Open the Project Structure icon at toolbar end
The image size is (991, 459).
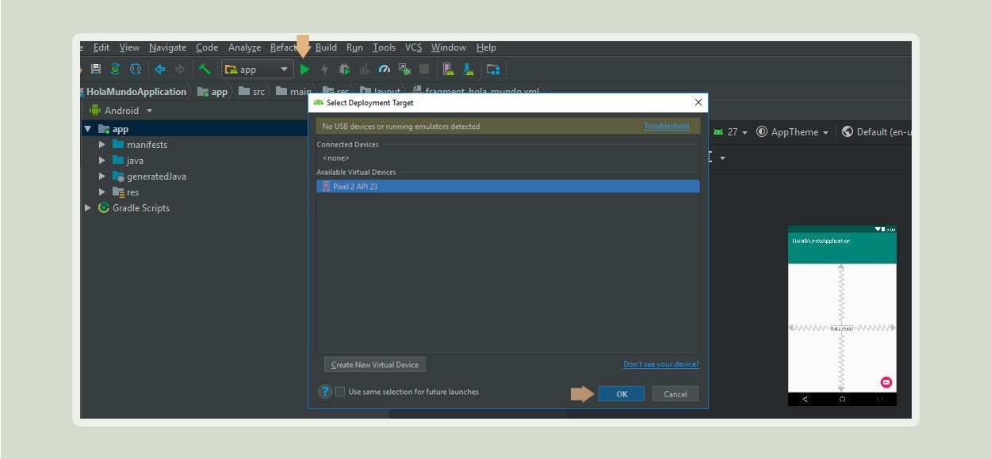(x=493, y=70)
